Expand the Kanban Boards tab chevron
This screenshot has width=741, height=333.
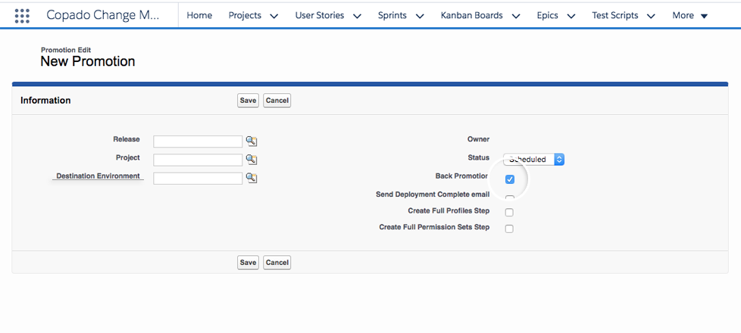click(516, 16)
